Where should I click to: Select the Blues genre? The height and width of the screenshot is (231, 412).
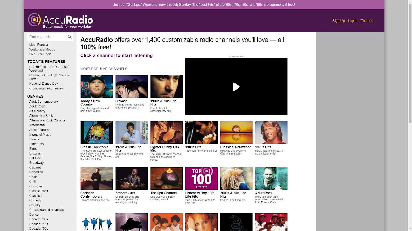(x=33, y=149)
